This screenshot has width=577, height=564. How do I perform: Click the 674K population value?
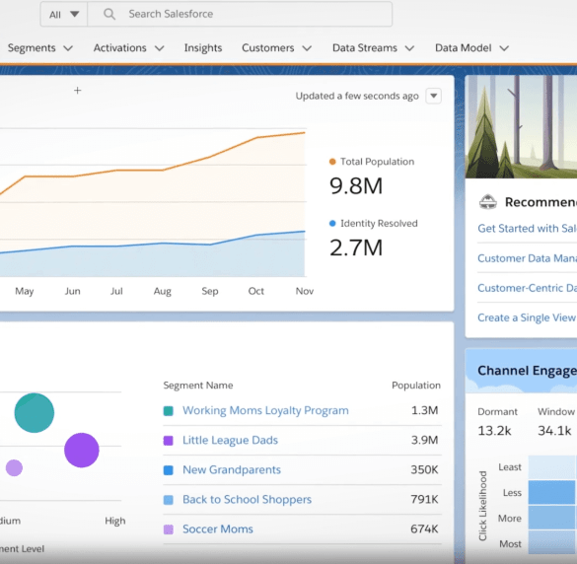point(425,529)
